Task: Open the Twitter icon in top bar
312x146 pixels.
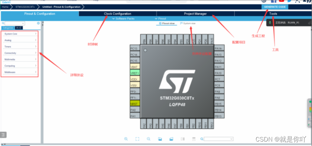Action: coord(289,1)
